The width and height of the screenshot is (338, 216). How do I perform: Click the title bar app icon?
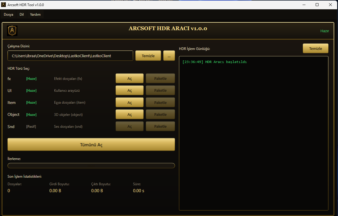tap(3, 5)
